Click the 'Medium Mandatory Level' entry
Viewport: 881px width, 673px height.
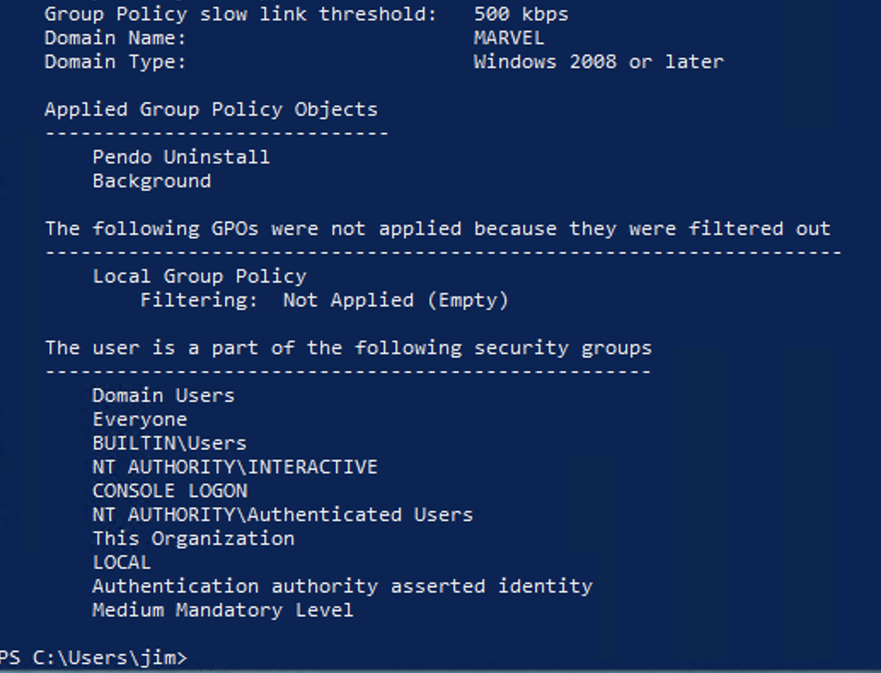click(x=222, y=610)
